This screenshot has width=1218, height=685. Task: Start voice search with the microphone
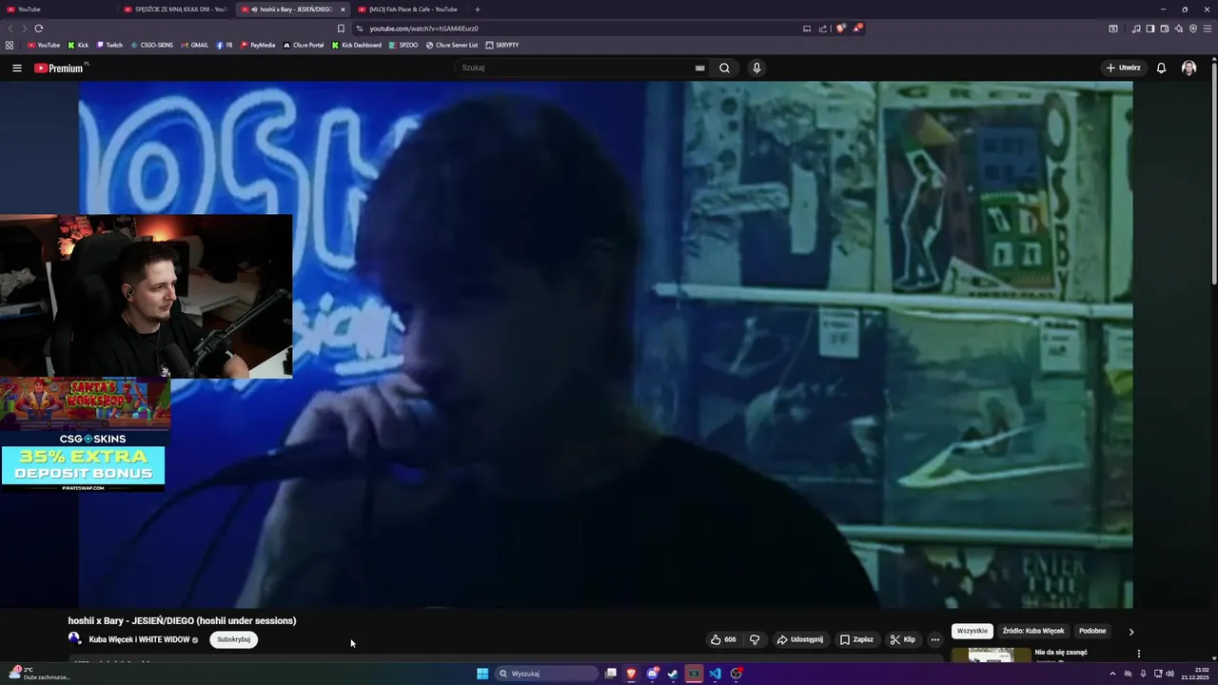756,68
